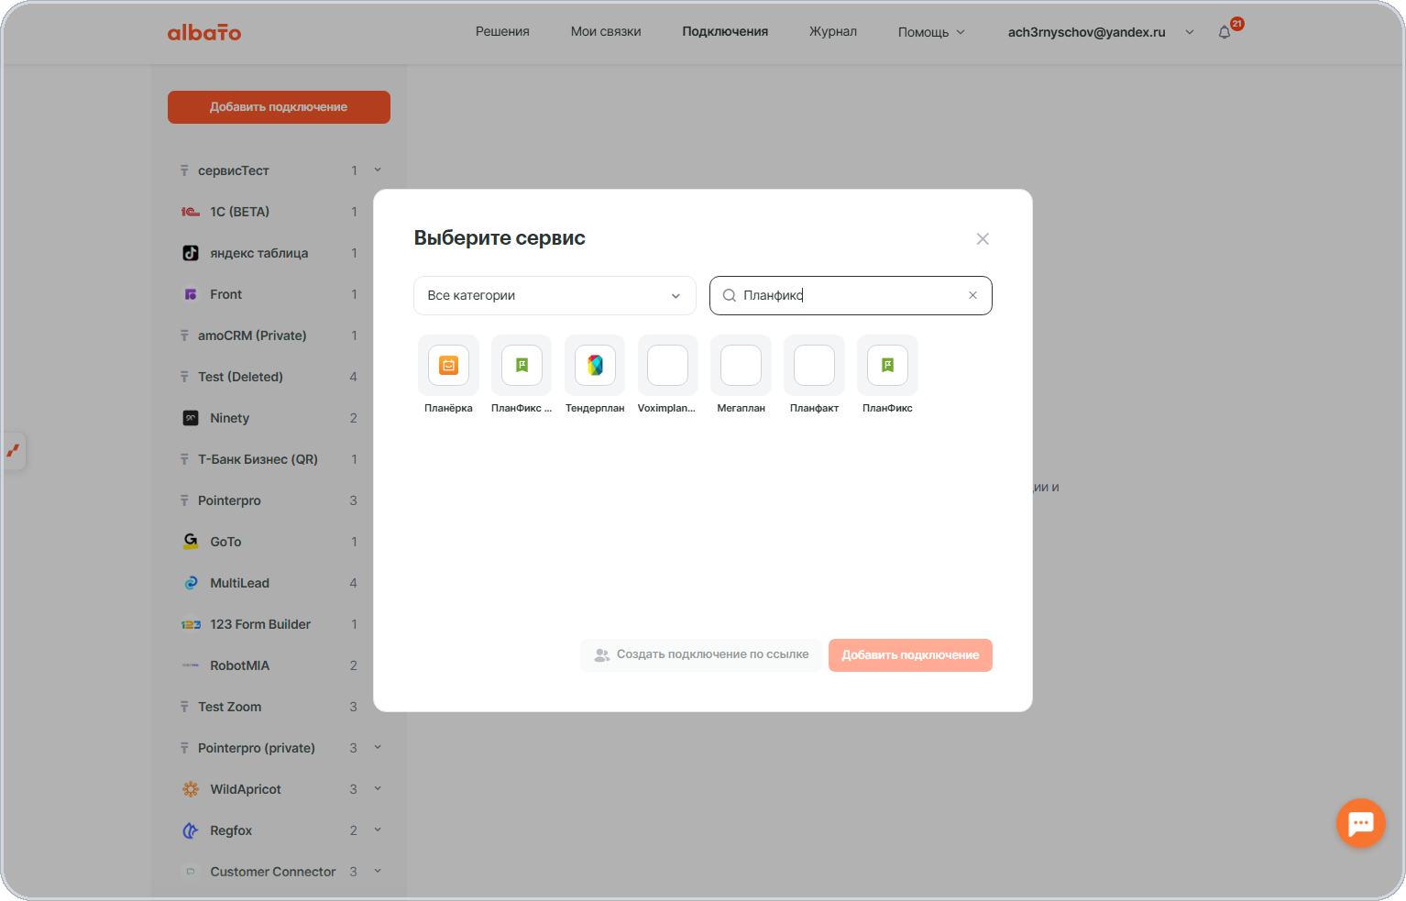Screen dimensions: 1406x901
Task: Click Добавить подключение in the dialog
Action: pos(910,654)
